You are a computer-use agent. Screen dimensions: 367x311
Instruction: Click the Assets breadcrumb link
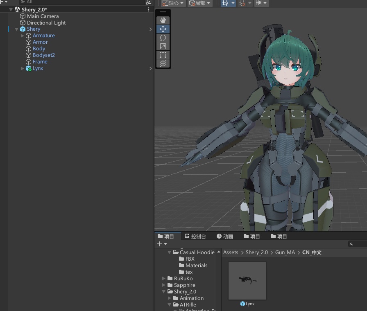coord(231,252)
